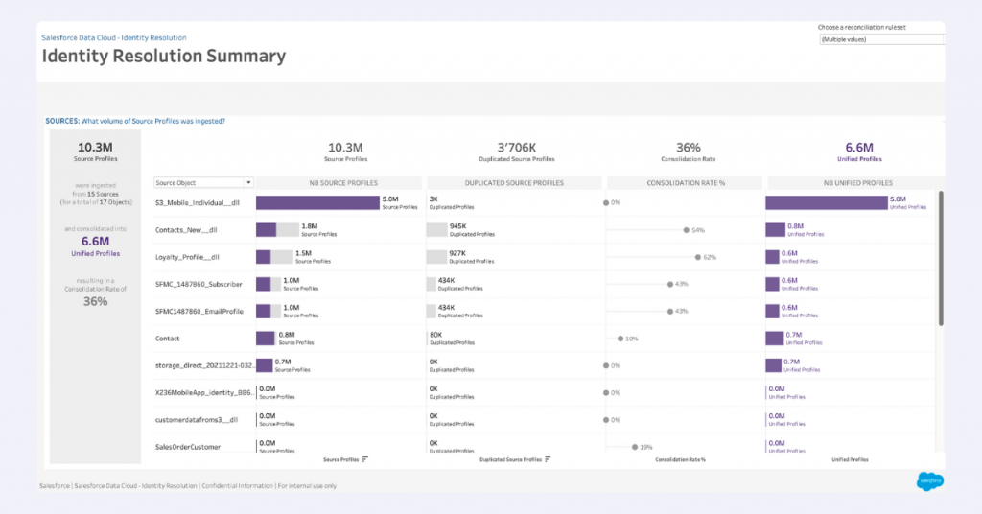The width and height of the screenshot is (982, 514).
Task: Click the Identity Resolution Summary title
Action: tap(163, 57)
